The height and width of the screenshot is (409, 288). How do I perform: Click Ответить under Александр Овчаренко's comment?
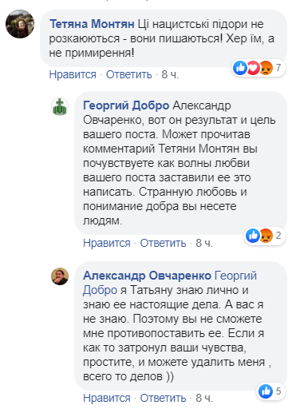pos(163,399)
